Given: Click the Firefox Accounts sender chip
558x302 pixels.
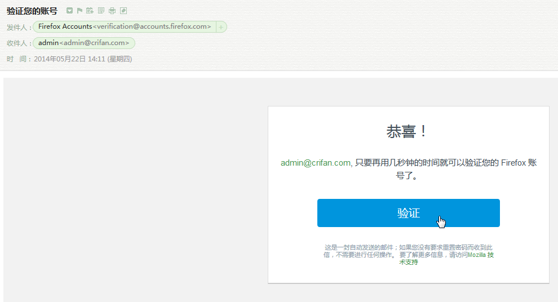Looking at the screenshot, I should (125, 27).
